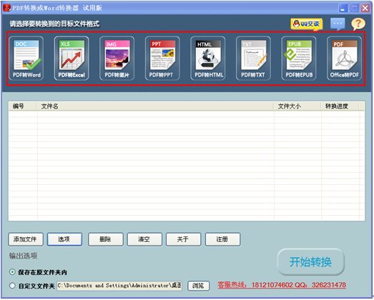This screenshot has height=300, width=374.
Task: Click the 浏览 browse button
Action: 199,286
